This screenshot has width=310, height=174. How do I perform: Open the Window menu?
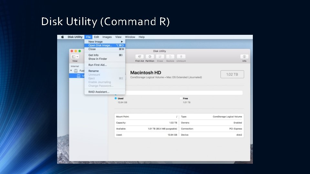click(x=130, y=37)
